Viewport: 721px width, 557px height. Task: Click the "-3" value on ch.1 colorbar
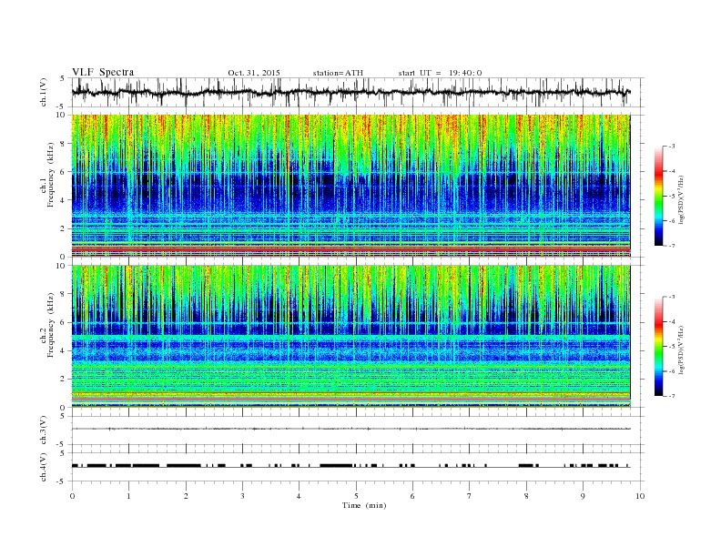[x=671, y=147]
